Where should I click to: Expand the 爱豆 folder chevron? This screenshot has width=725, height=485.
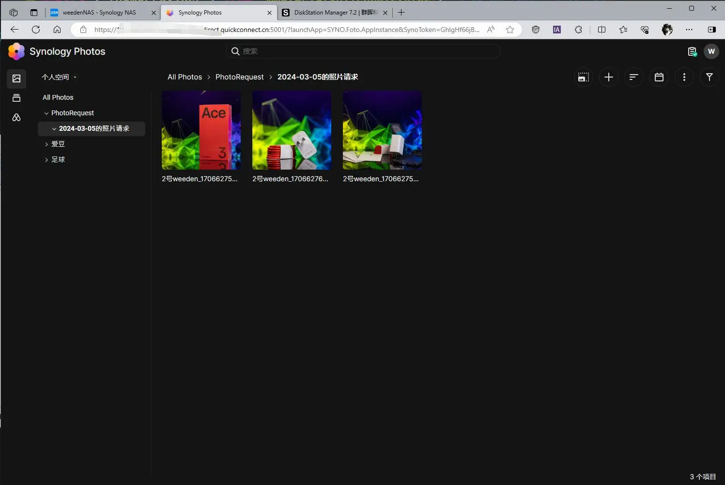(46, 144)
